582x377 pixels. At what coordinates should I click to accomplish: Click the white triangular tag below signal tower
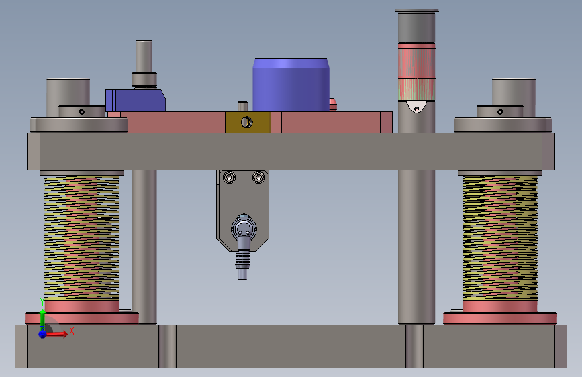pyautogui.click(x=416, y=107)
